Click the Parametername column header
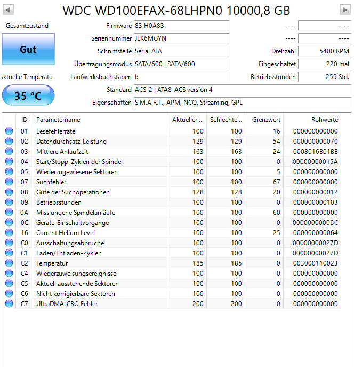The width and height of the screenshot is (354, 367). [100, 120]
